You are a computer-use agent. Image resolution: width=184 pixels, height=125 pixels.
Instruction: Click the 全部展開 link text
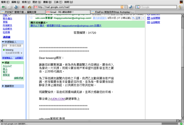coord(155,18)
